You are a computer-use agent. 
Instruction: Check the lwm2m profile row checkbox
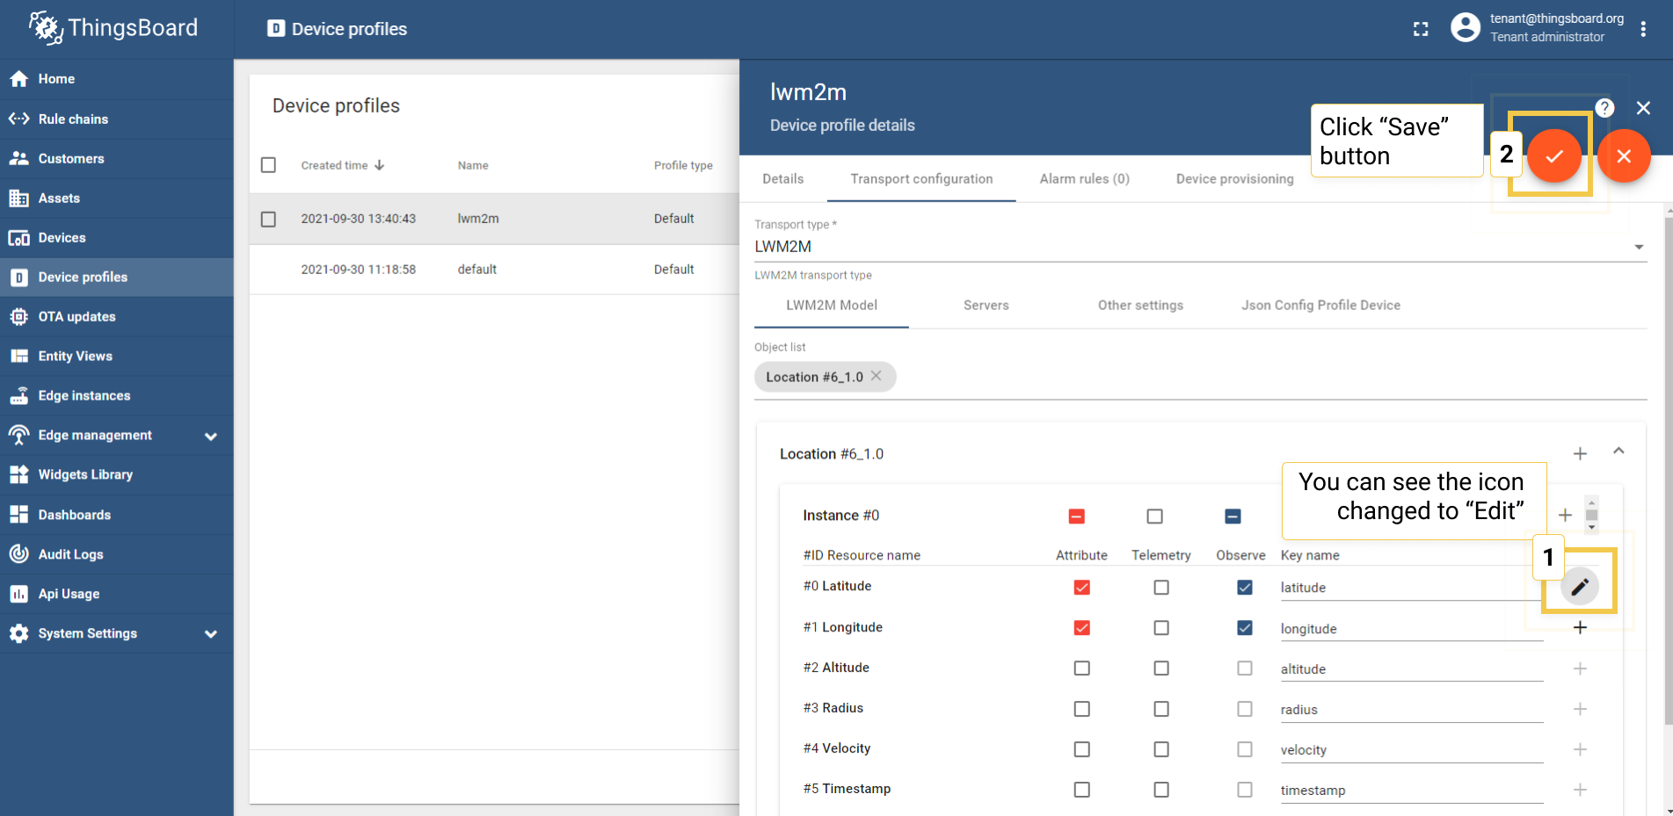(269, 219)
